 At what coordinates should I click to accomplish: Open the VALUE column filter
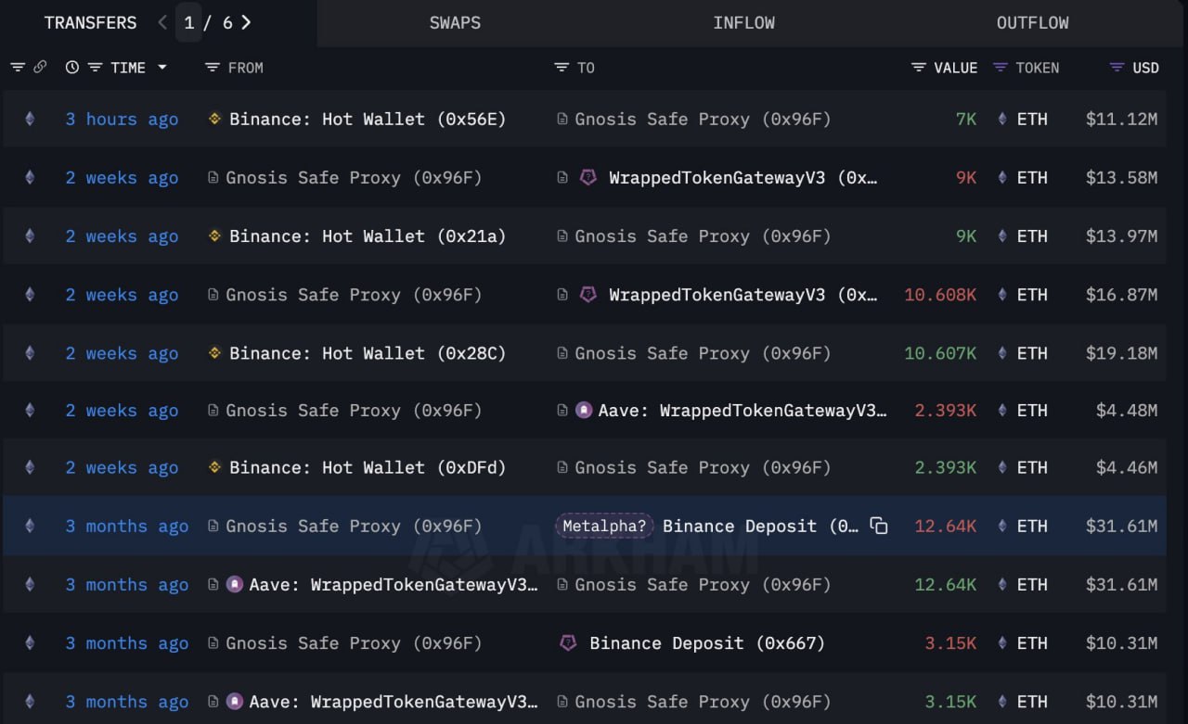click(x=919, y=68)
